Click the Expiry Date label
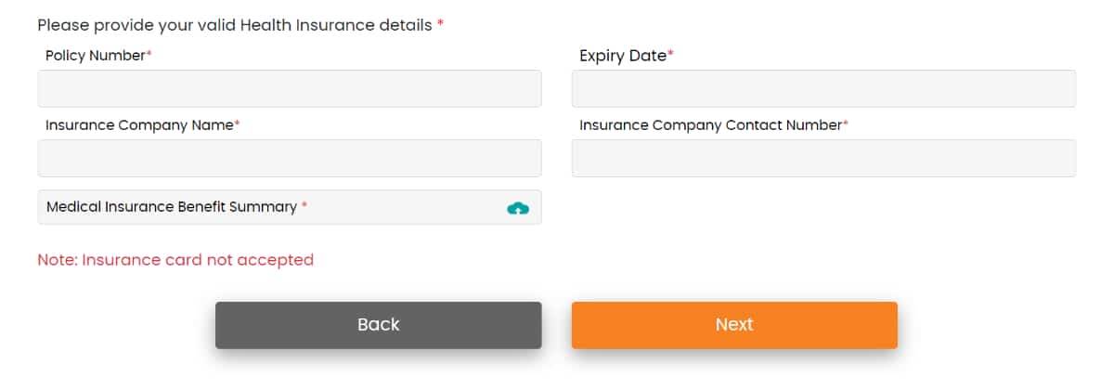1114x390 pixels. (x=623, y=56)
